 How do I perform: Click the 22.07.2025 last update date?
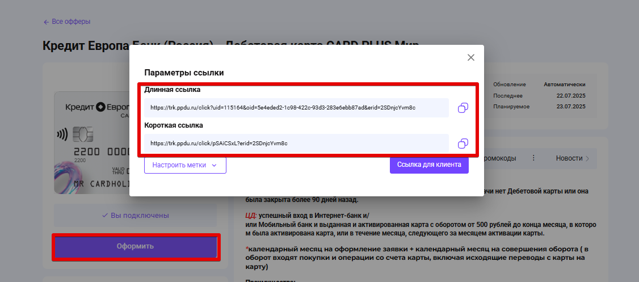(x=570, y=96)
